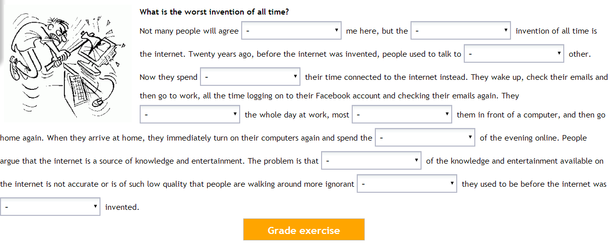The height and width of the screenshot is (248, 614).
Task: Open the dropdown before "the whole day at work"
Action: click(190, 114)
